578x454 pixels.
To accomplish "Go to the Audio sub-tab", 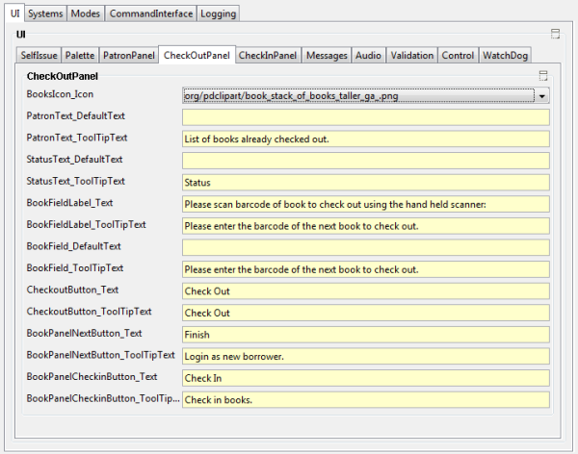I will coord(368,56).
